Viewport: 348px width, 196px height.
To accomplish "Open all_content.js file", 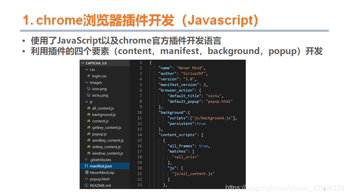I will pyautogui.click(x=103, y=108).
